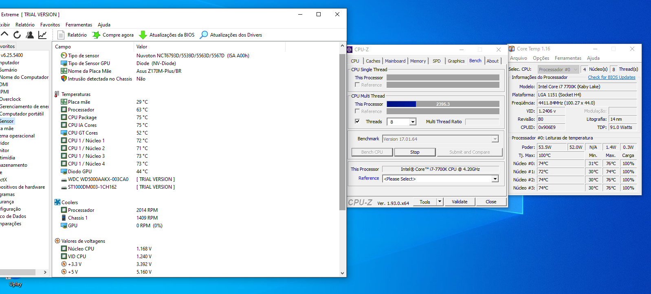The image size is (651, 294).
Task: Switch to the Memory tab in CPU-Z
Action: (x=418, y=61)
